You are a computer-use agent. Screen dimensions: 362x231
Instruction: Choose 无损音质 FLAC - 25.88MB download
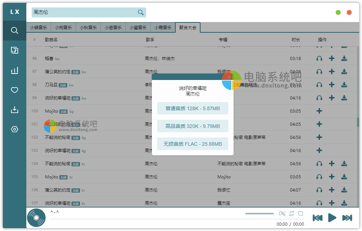[192, 144]
